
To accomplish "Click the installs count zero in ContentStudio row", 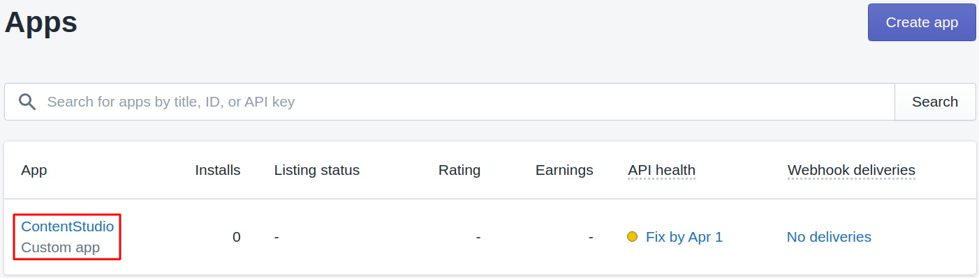I will point(237,237).
